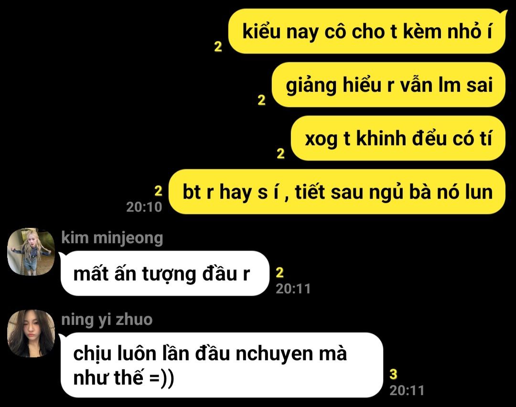Select the 'mất ấn tượng đầu r' message

point(165,273)
